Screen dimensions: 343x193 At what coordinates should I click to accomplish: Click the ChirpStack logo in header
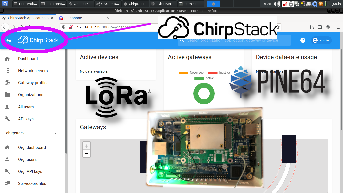[x=38, y=40]
